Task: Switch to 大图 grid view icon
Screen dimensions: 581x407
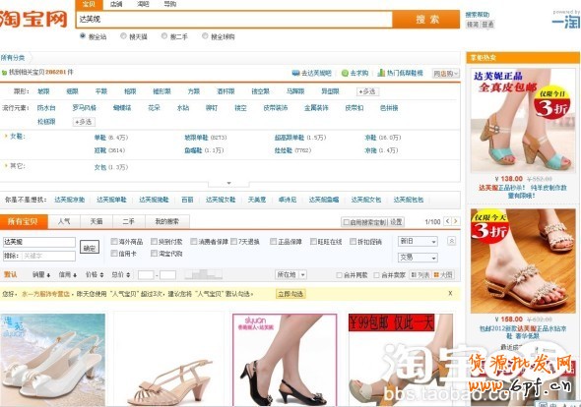Action: pos(436,275)
